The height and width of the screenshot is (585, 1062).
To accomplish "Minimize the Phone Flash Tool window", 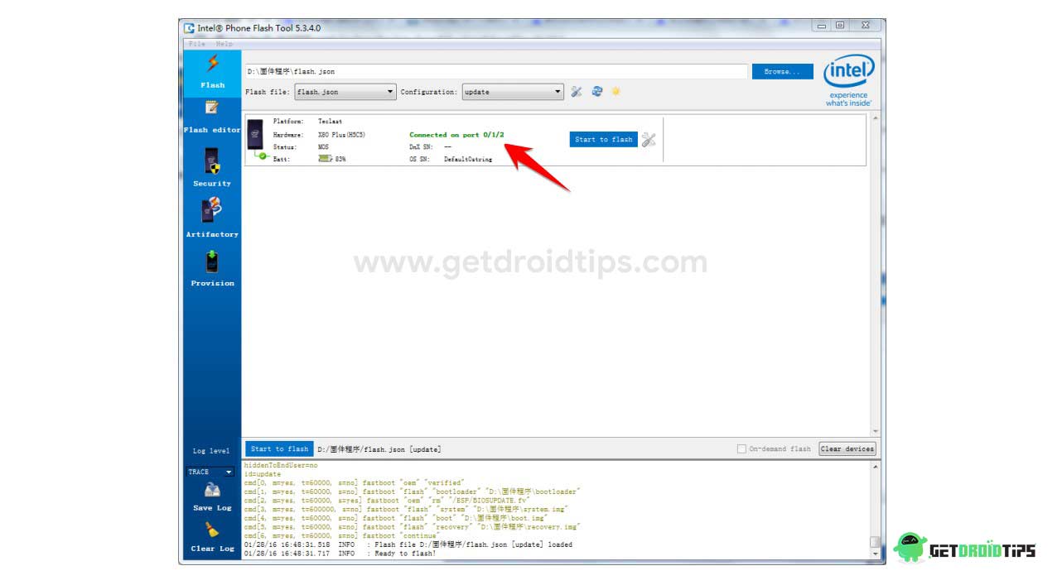I will tap(823, 26).
